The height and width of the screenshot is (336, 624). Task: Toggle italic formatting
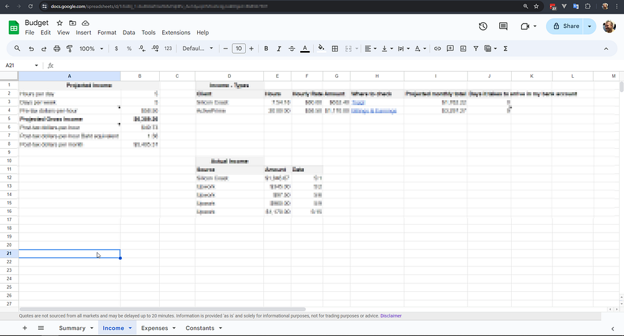tap(278, 49)
